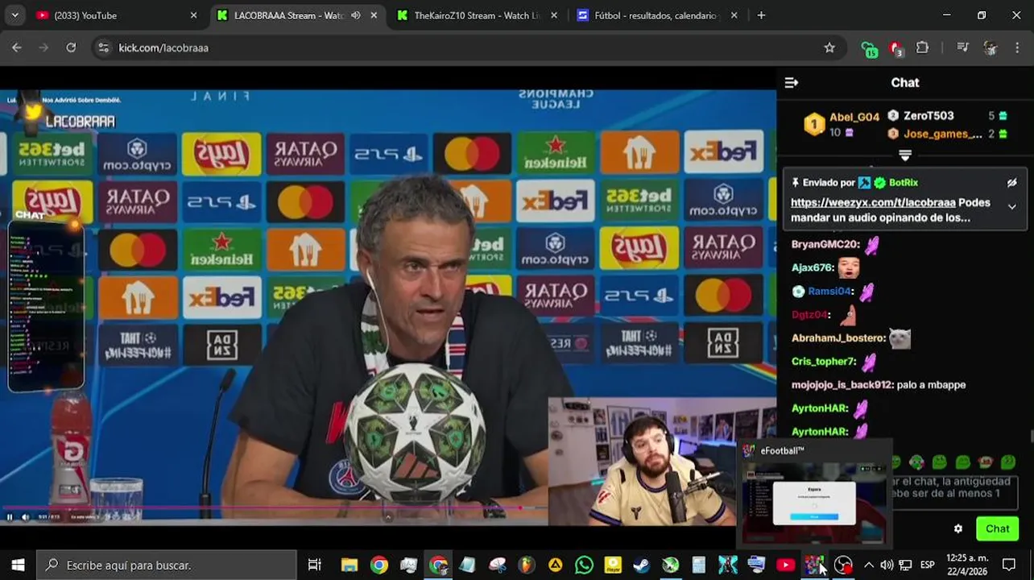Screen dimensions: 1034x580
Task: Open FL Studio from the taskbar
Action: click(526, 565)
